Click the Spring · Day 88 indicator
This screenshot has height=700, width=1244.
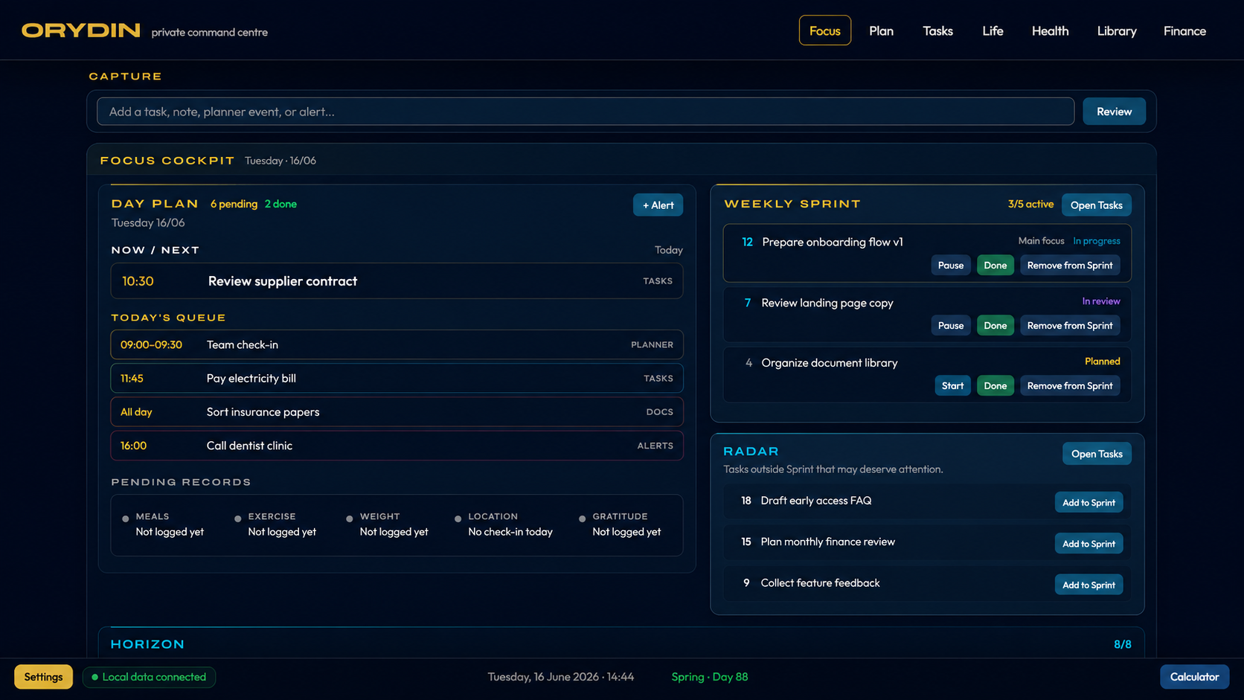click(x=710, y=677)
